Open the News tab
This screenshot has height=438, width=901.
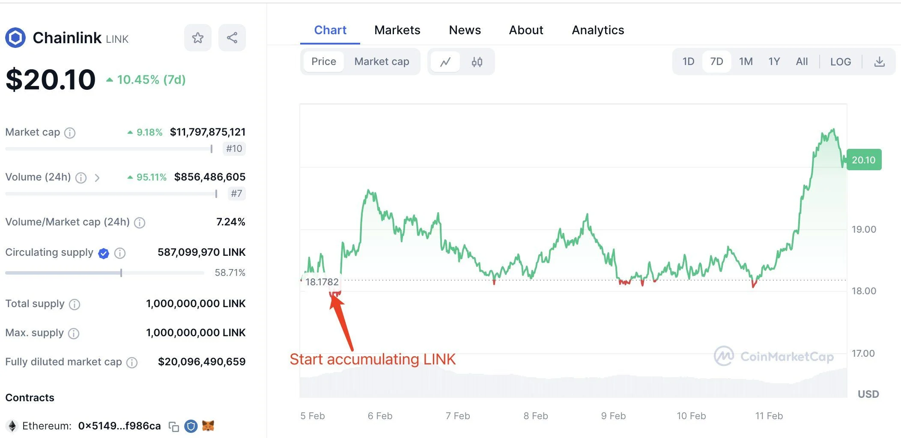pos(465,30)
